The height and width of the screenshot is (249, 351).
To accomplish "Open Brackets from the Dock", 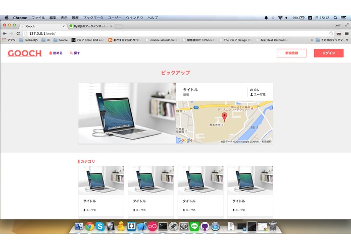I will pyautogui.click(x=131, y=226).
